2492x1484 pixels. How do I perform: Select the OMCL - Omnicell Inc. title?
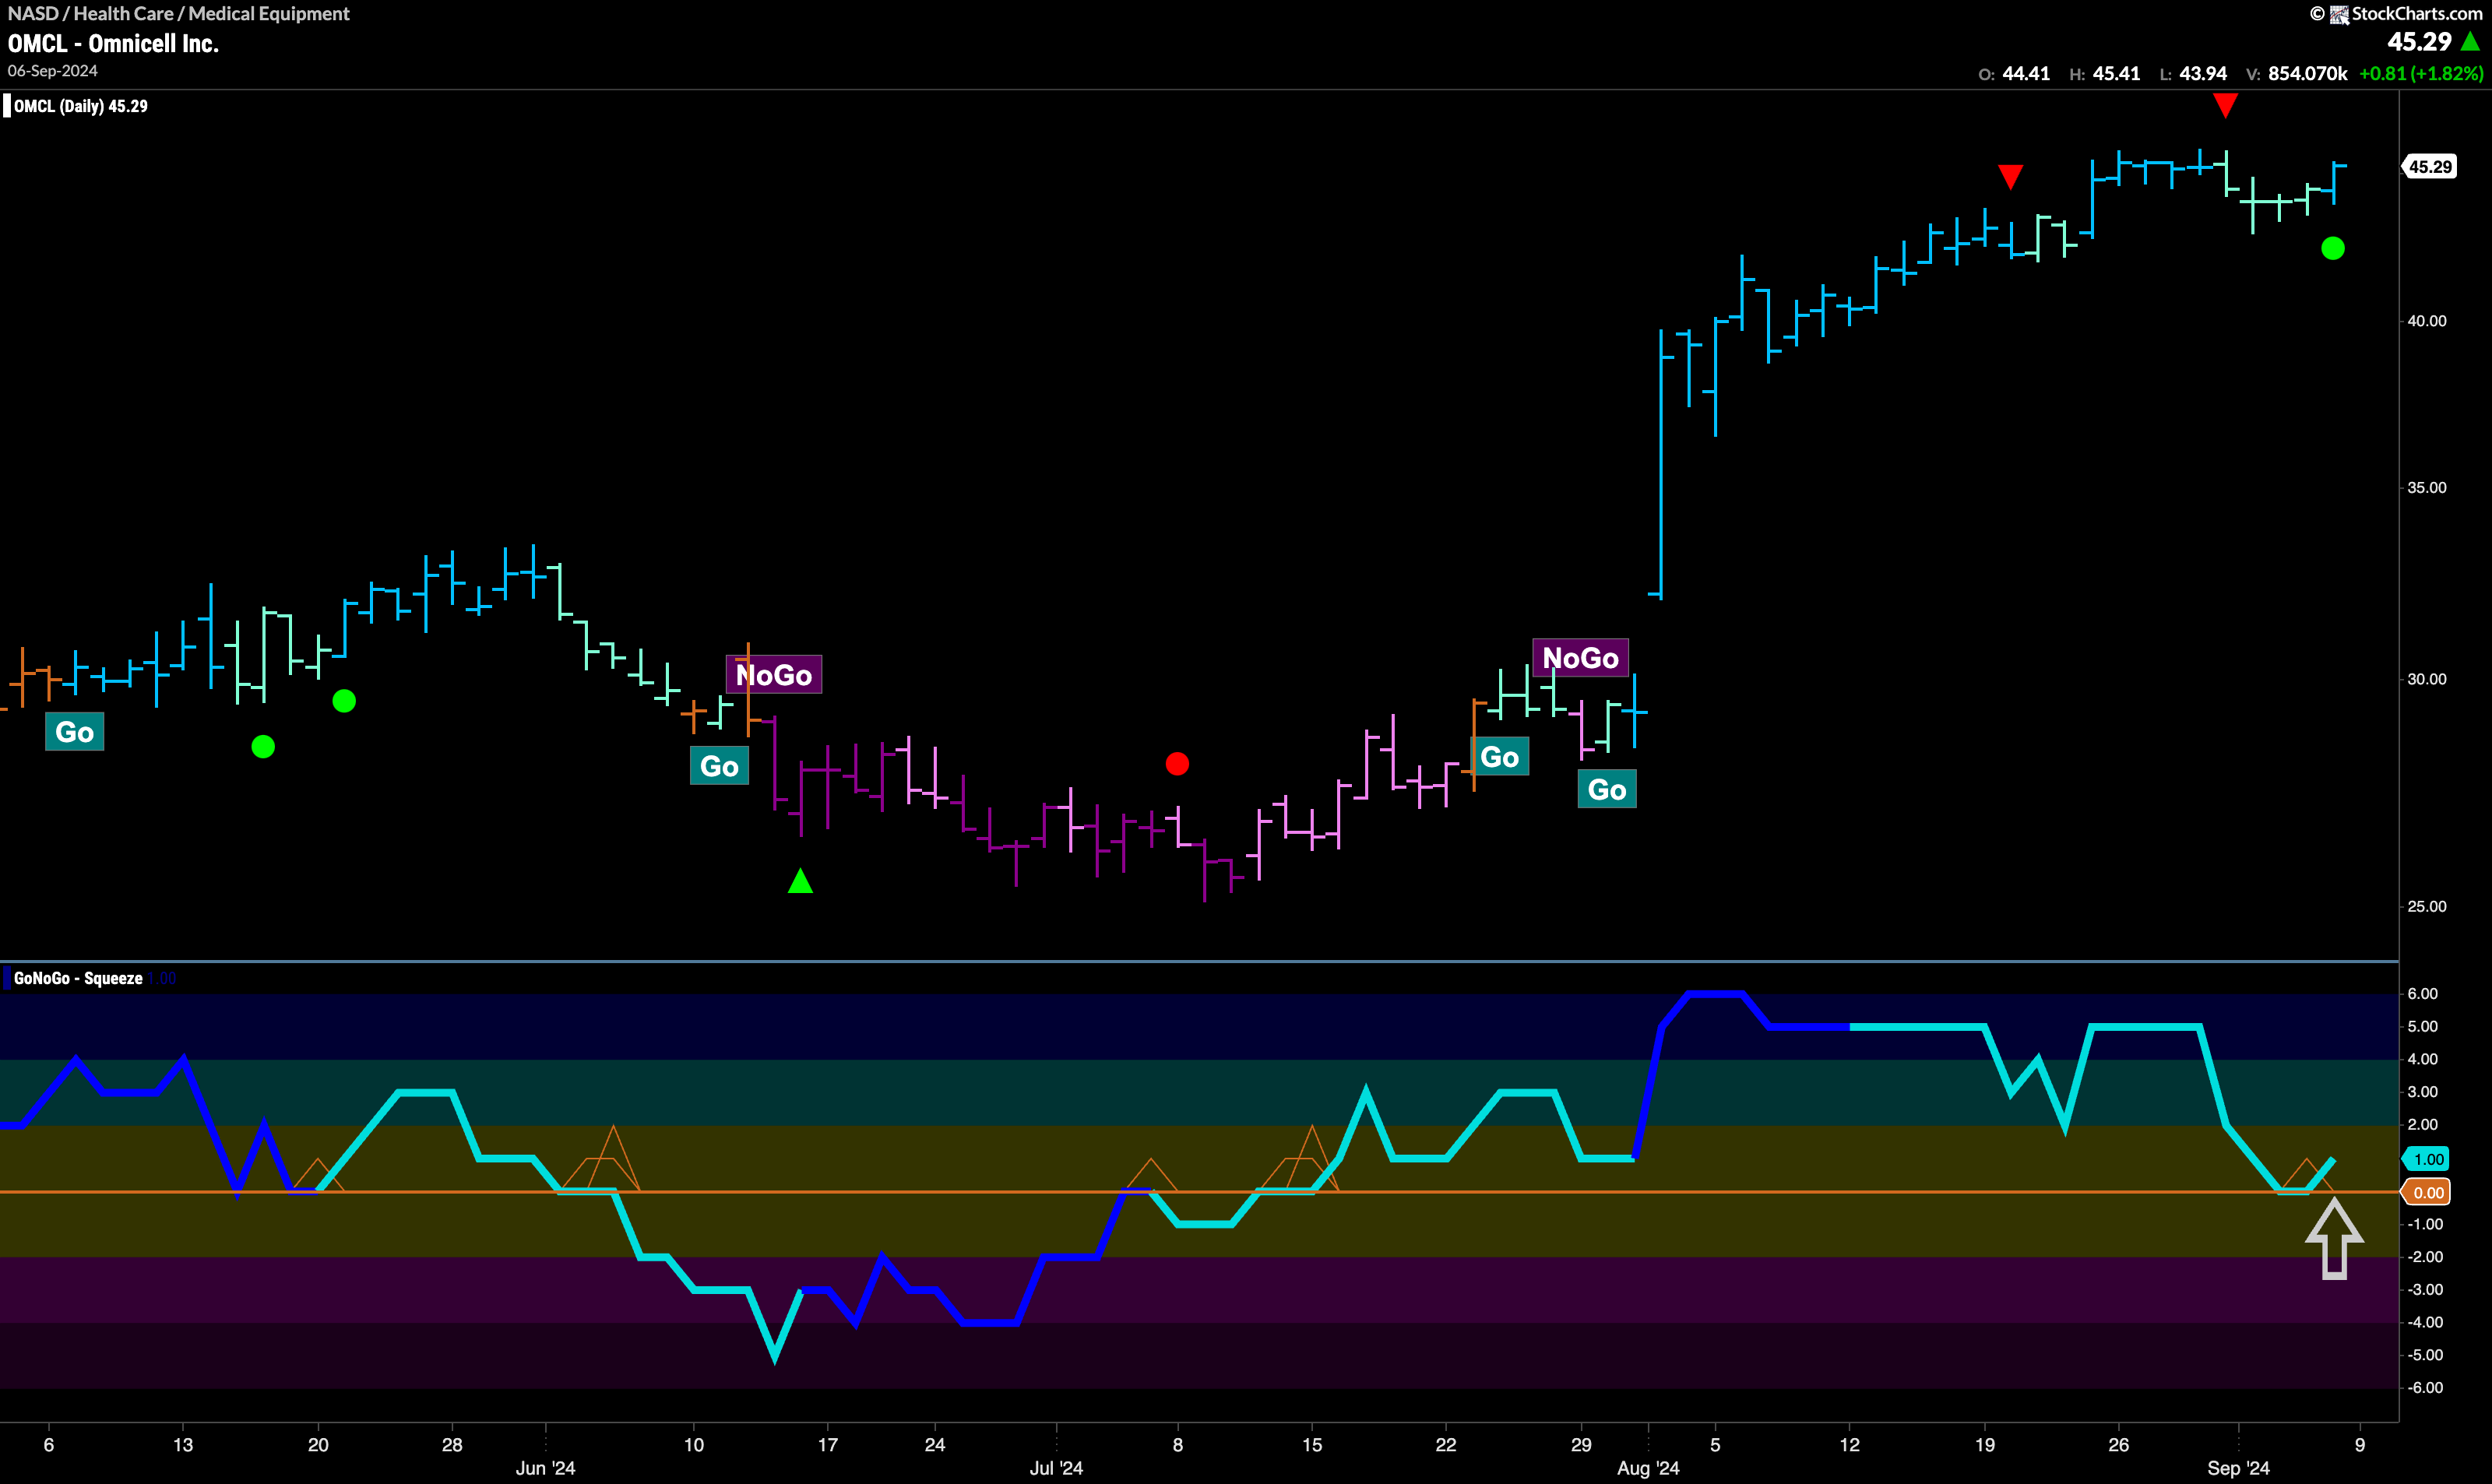(113, 43)
